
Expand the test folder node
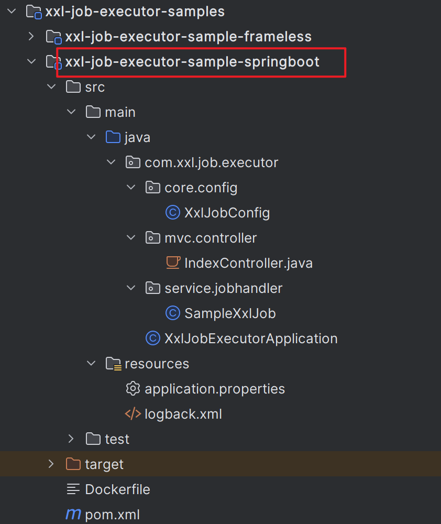71,439
